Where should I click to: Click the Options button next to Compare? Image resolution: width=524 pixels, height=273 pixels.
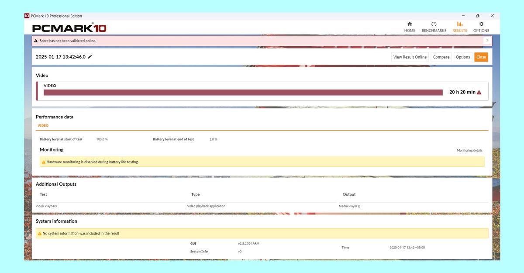[x=463, y=57]
